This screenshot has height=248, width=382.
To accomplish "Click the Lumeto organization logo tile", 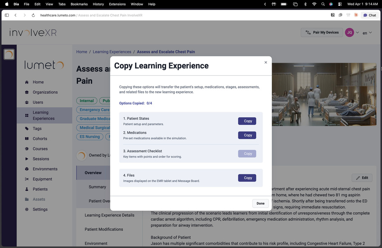I will [x=9, y=54].
